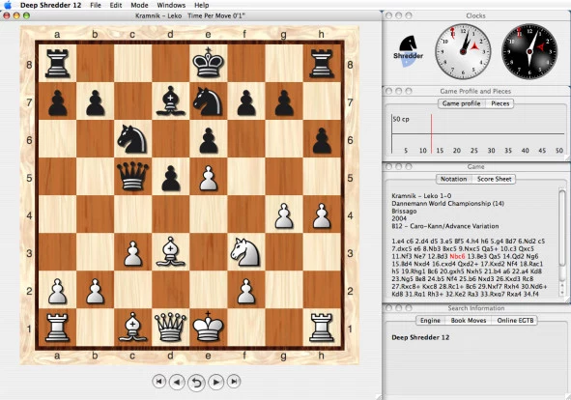Click the white analog clock
Viewport: 571px width, 400px height.
click(463, 51)
